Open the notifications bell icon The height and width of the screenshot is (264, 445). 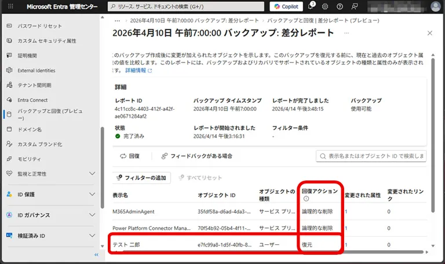[311, 6]
